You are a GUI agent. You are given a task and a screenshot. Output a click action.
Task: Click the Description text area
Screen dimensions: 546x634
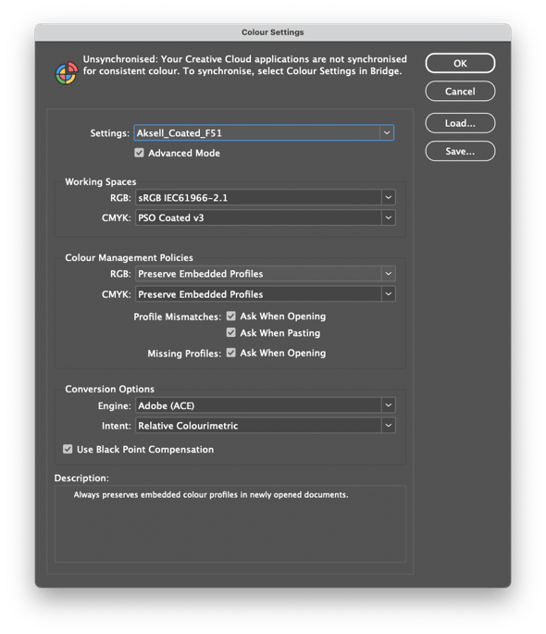pyautogui.click(x=230, y=524)
